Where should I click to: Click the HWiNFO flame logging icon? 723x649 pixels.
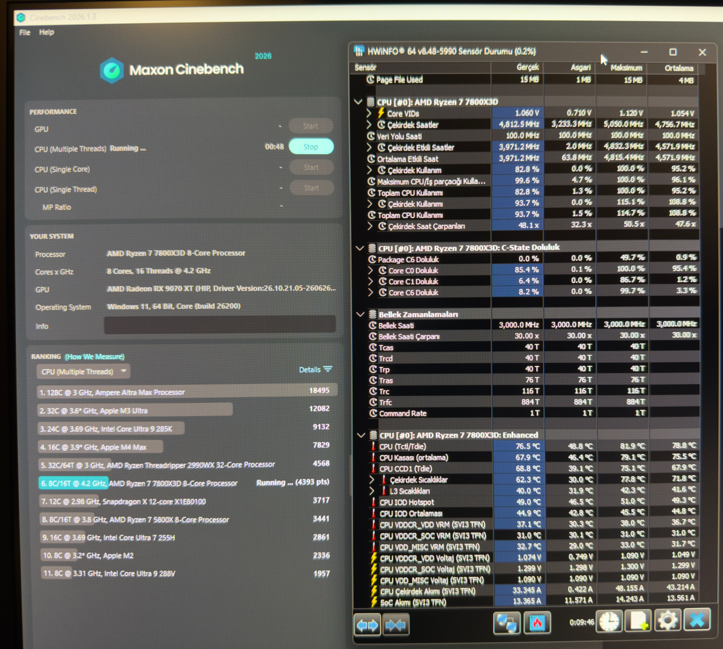click(537, 623)
